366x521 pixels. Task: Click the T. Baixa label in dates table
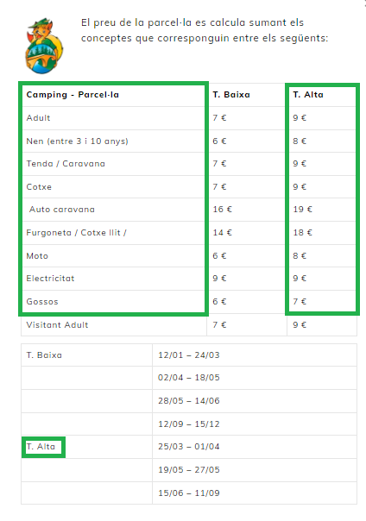click(x=44, y=355)
